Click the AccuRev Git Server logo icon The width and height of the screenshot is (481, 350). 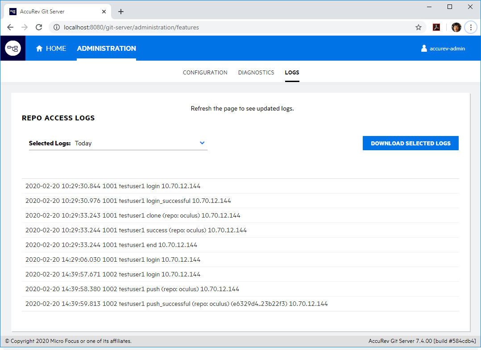(13, 48)
